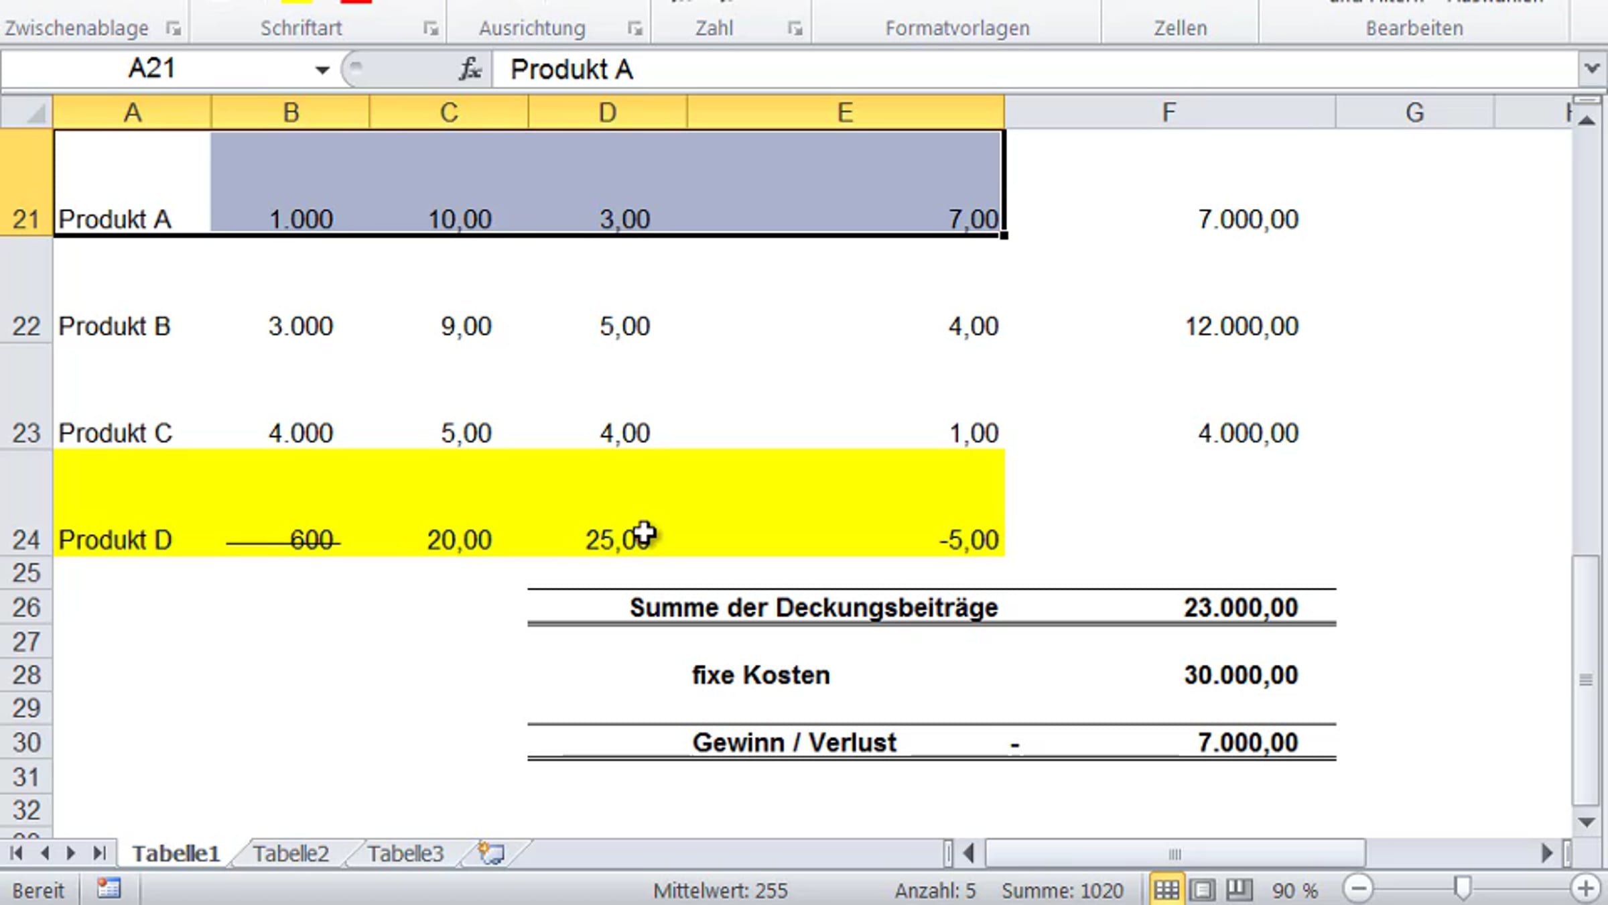This screenshot has width=1608, height=905.
Task: Select cell with 20,00 price
Action: [x=449, y=503]
